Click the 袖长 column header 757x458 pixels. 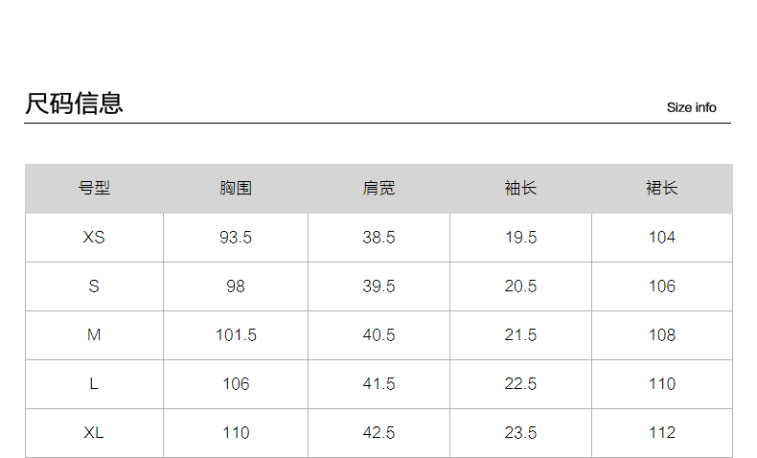click(520, 189)
